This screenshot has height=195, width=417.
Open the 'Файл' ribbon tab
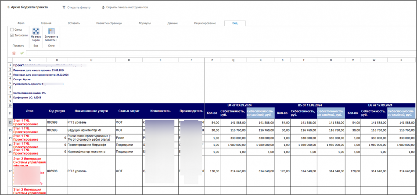click(21, 23)
